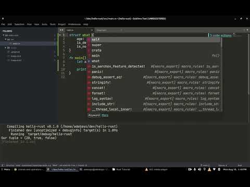The height and width of the screenshot is (187, 250).
Task: Choose 'format!' macro completion
Action: pos(154,94)
